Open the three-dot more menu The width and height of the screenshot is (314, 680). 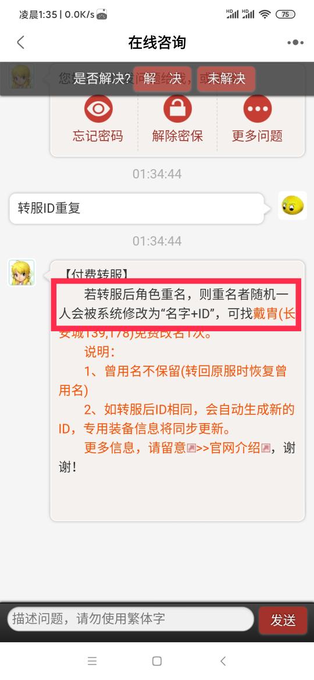(295, 42)
